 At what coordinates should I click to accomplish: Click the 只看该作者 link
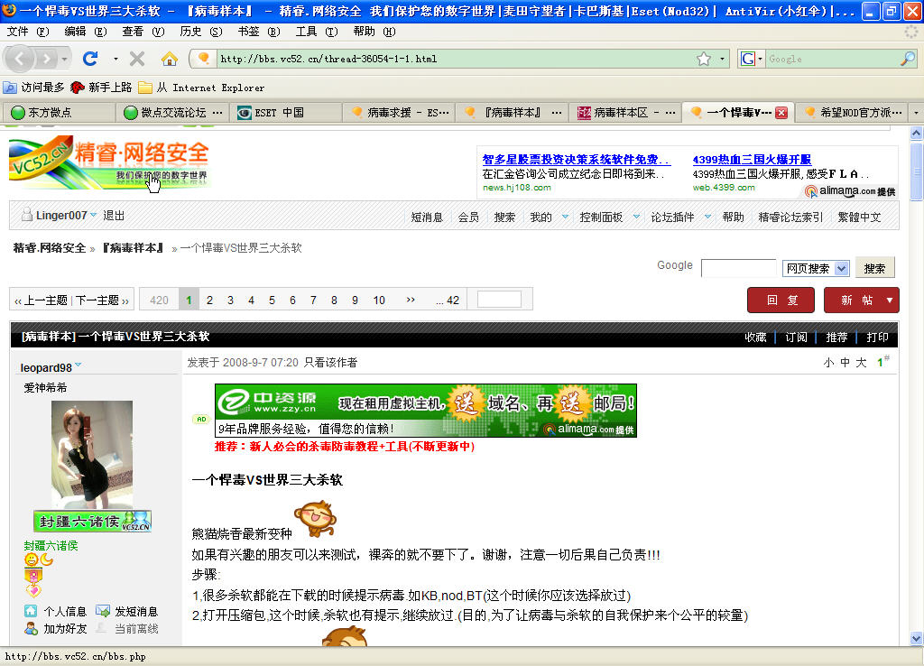point(330,363)
